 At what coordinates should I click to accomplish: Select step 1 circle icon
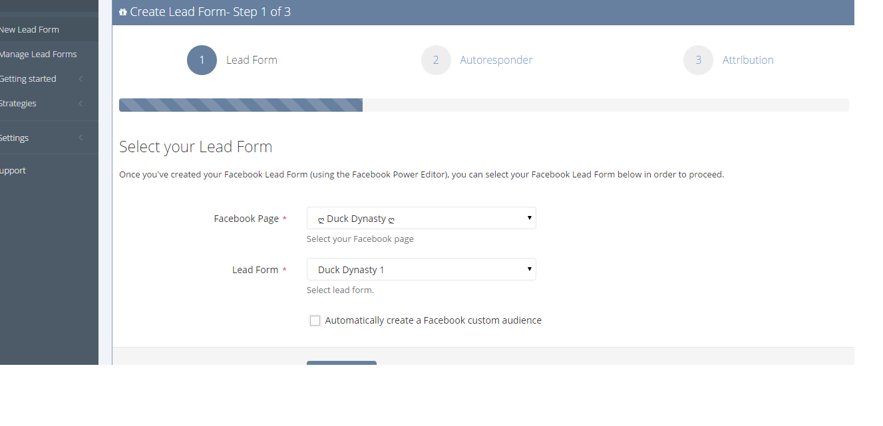click(x=202, y=60)
